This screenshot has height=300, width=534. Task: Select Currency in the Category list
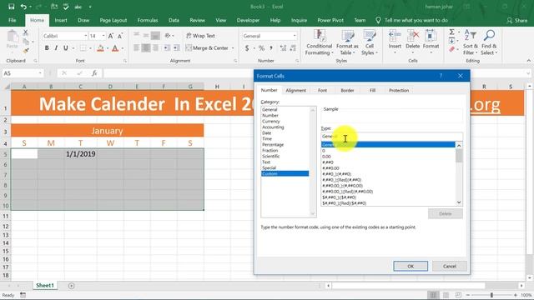[271, 122]
